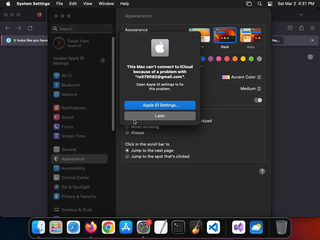Select the Auto appearance thumbnail

click(251, 35)
